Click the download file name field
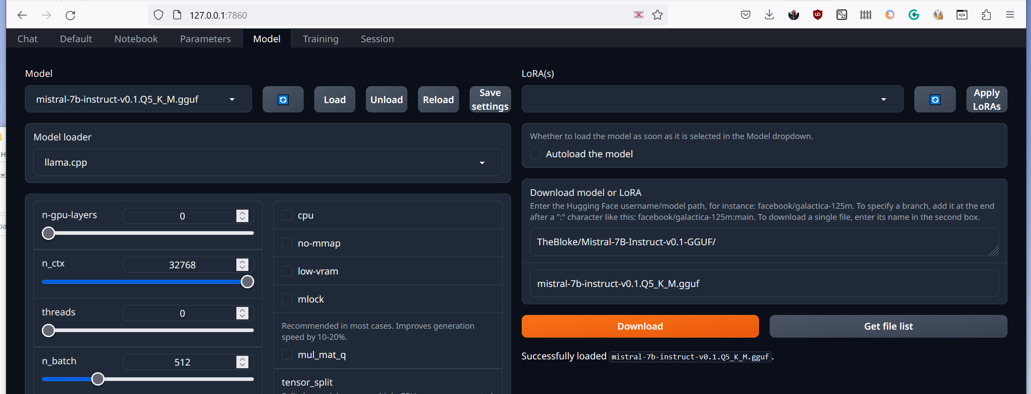Image resolution: width=1031 pixels, height=394 pixels. 764,284
